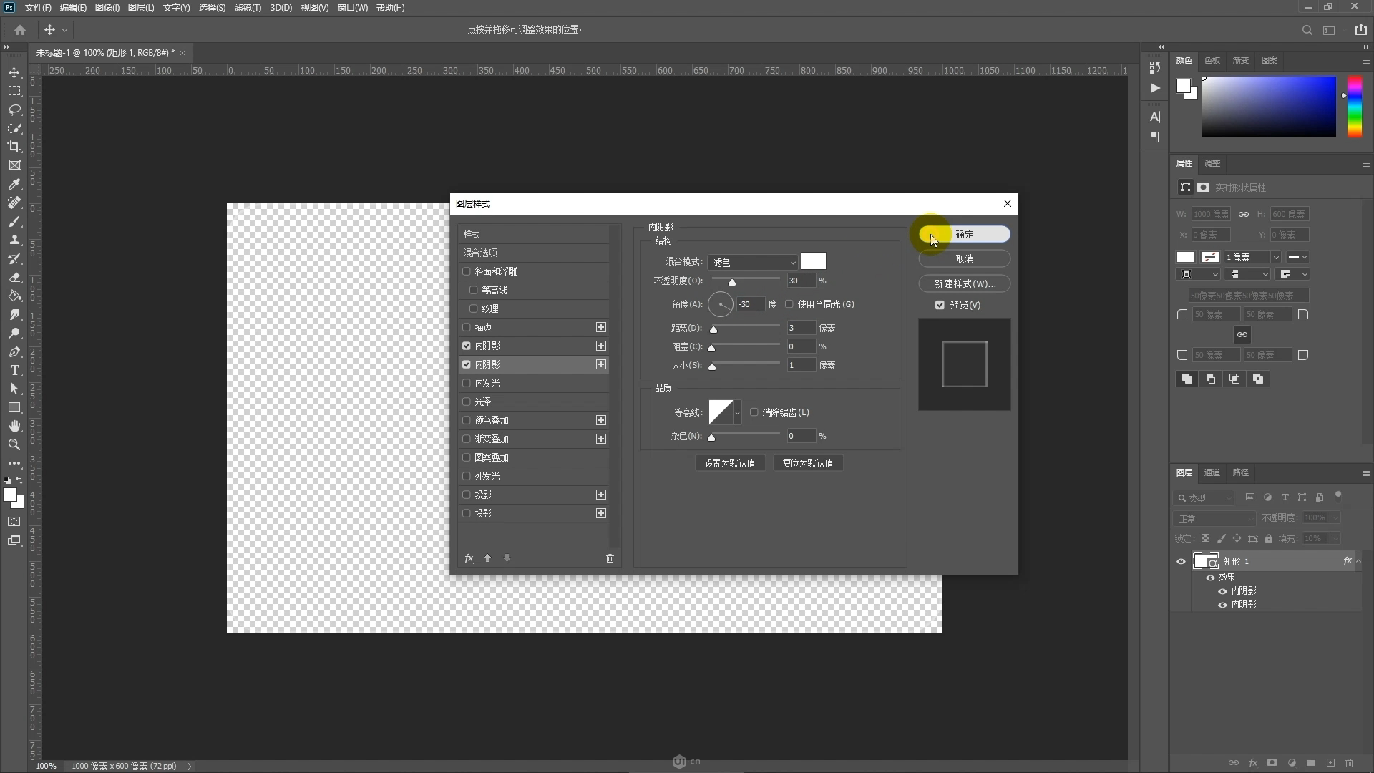Select the Clone Stamp tool

pyautogui.click(x=14, y=240)
